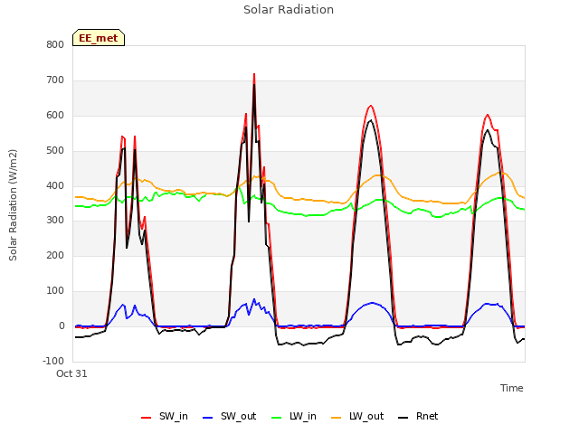The height and width of the screenshot is (434, 579).
Task: Click the orange LW_out legend swatch
Action: 337,418
